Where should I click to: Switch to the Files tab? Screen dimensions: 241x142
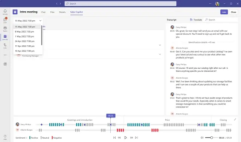tap(52, 12)
